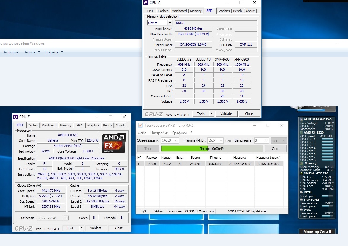
Task: Click the INTEL drive icon in gadget
Action: pyautogui.click(x=301, y=193)
